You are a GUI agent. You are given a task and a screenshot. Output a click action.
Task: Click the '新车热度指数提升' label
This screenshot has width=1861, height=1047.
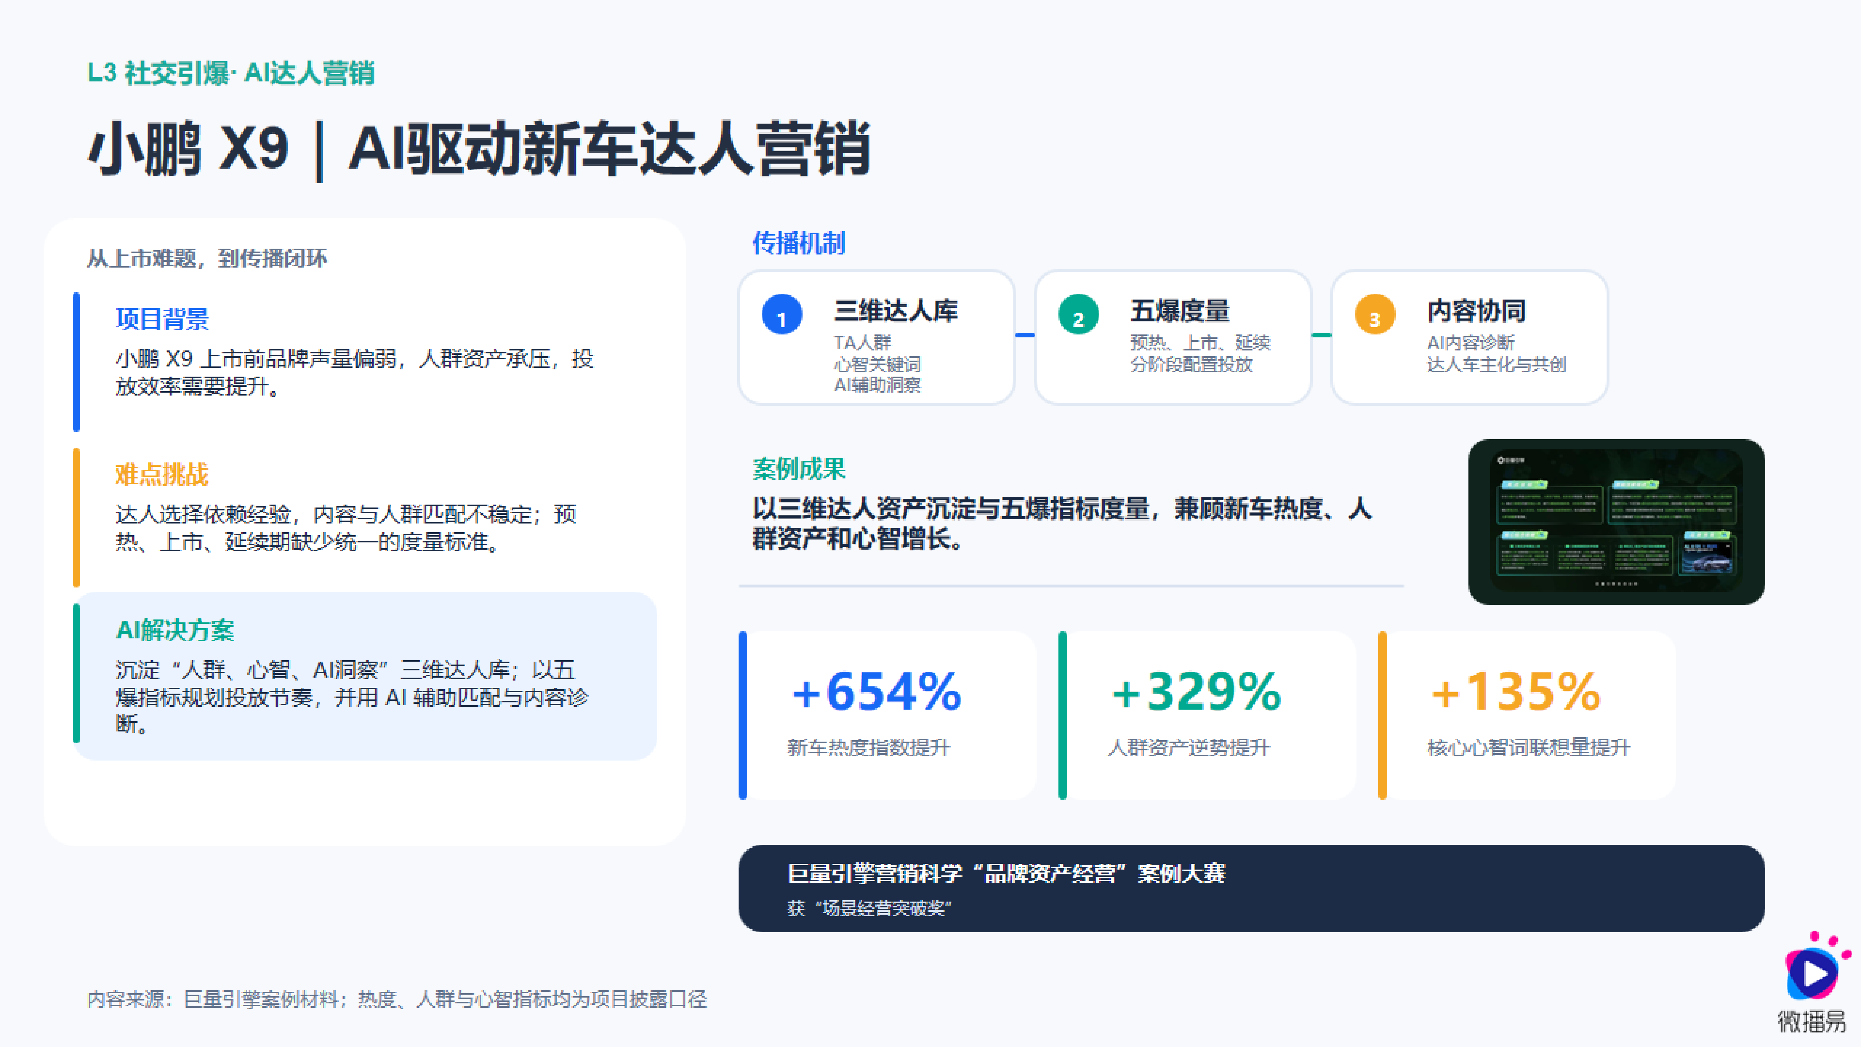(x=868, y=747)
